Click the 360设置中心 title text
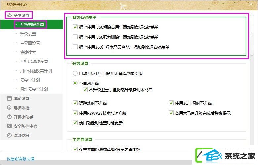Image resolution: width=258 pixels, height=165 pixels. pos(17,5)
